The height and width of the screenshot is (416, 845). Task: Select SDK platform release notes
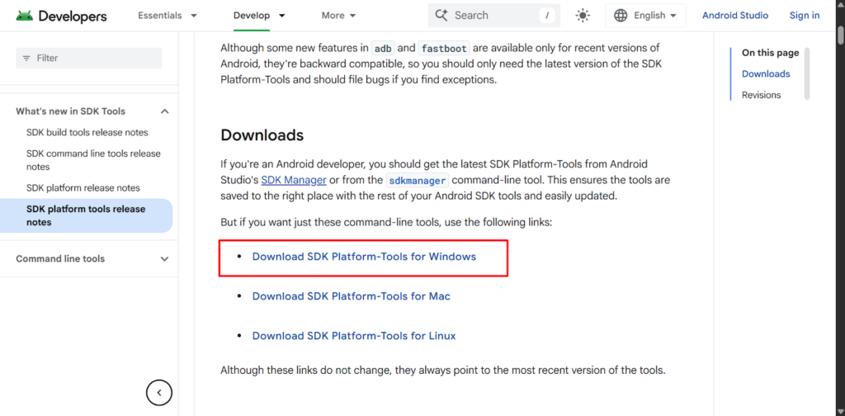[83, 187]
